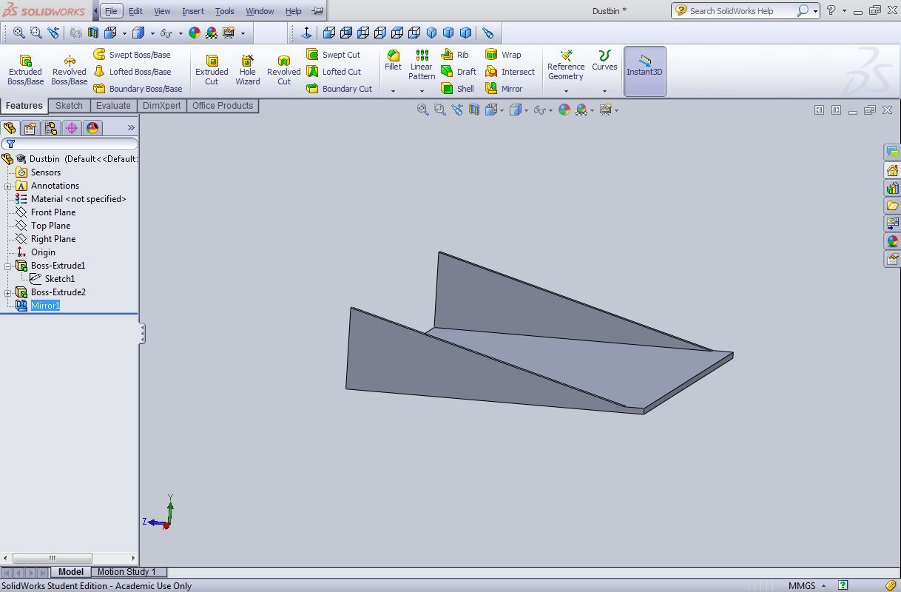Expand the Boss-Extrude2 tree node

pos(8,292)
